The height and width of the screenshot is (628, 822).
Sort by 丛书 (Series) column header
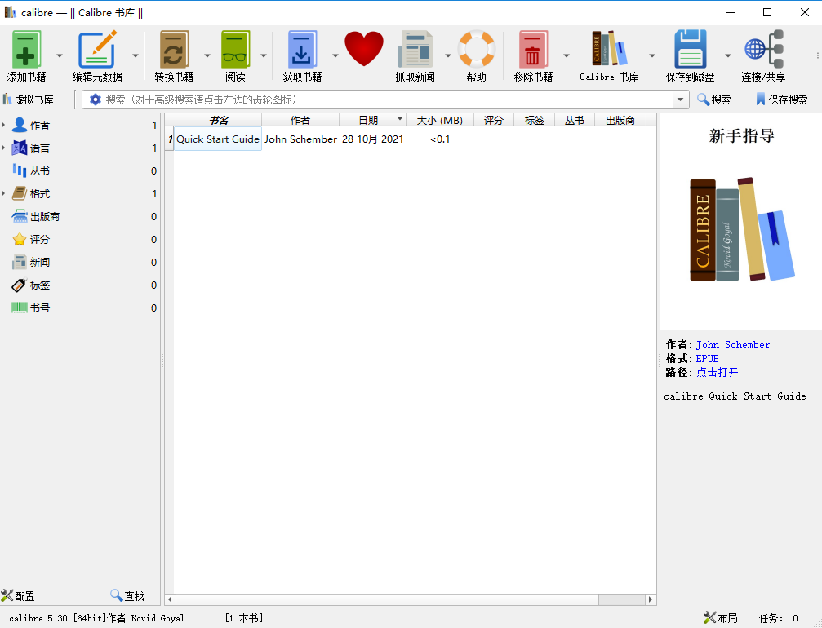pyautogui.click(x=575, y=120)
